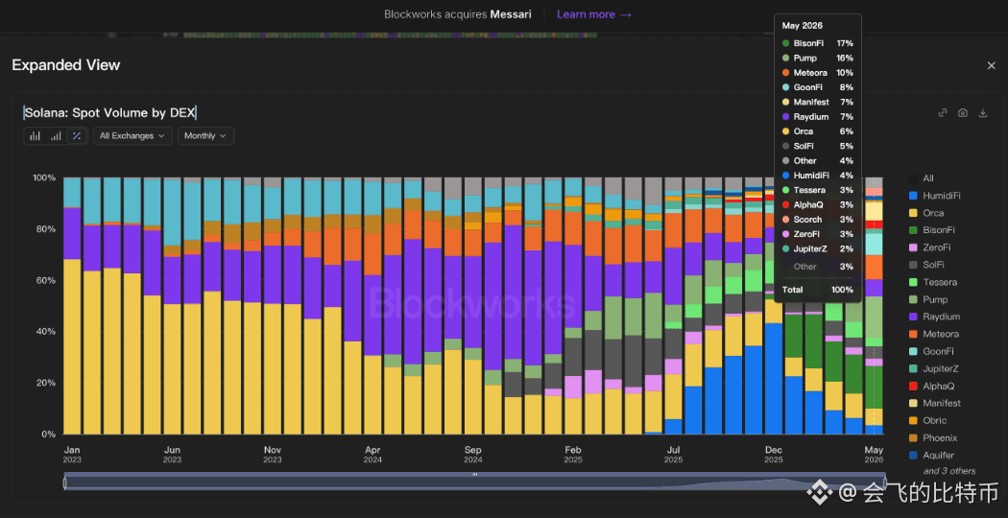Toggle Manifest in the chart legend
The width and height of the screenshot is (1008, 518).
934,404
